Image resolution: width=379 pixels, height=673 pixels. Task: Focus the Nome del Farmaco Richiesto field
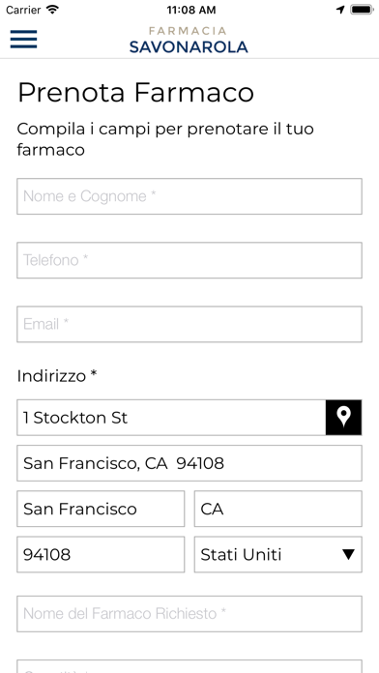(x=189, y=614)
